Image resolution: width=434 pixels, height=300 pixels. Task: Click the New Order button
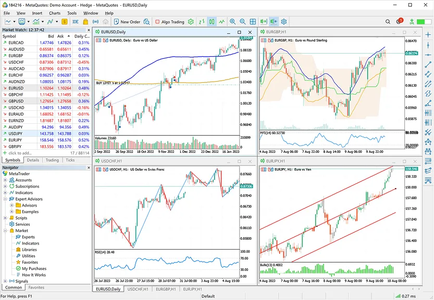(127, 22)
